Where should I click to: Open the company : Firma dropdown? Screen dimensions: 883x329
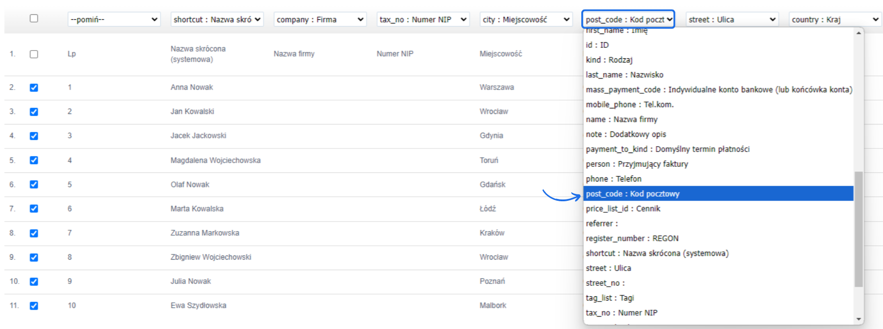320,19
